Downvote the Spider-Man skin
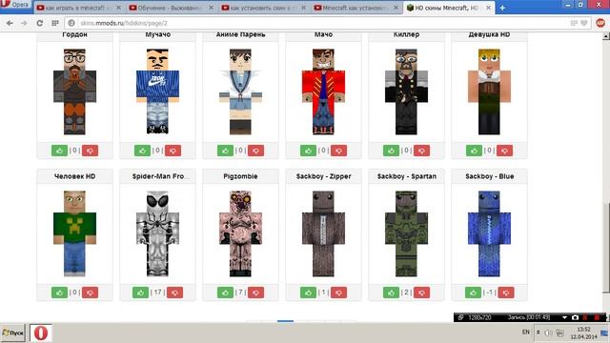610x343 pixels. click(x=174, y=293)
